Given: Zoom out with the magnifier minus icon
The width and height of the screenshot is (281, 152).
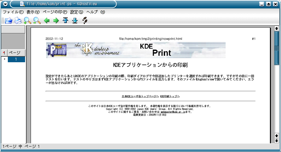Looking at the screenshot, I should tap(37, 21).
